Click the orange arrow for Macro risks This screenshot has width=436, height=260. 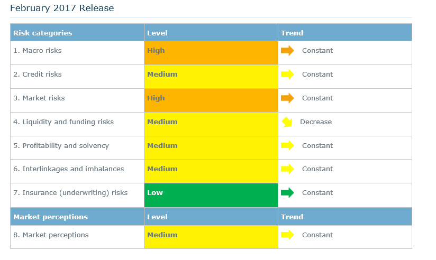[287, 51]
